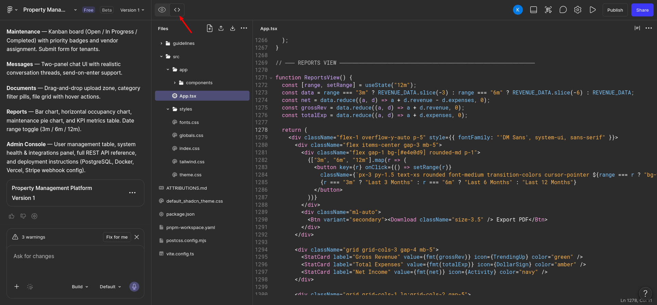The image size is (657, 305).
Task: Click the Free plan badge
Action: [x=88, y=10]
